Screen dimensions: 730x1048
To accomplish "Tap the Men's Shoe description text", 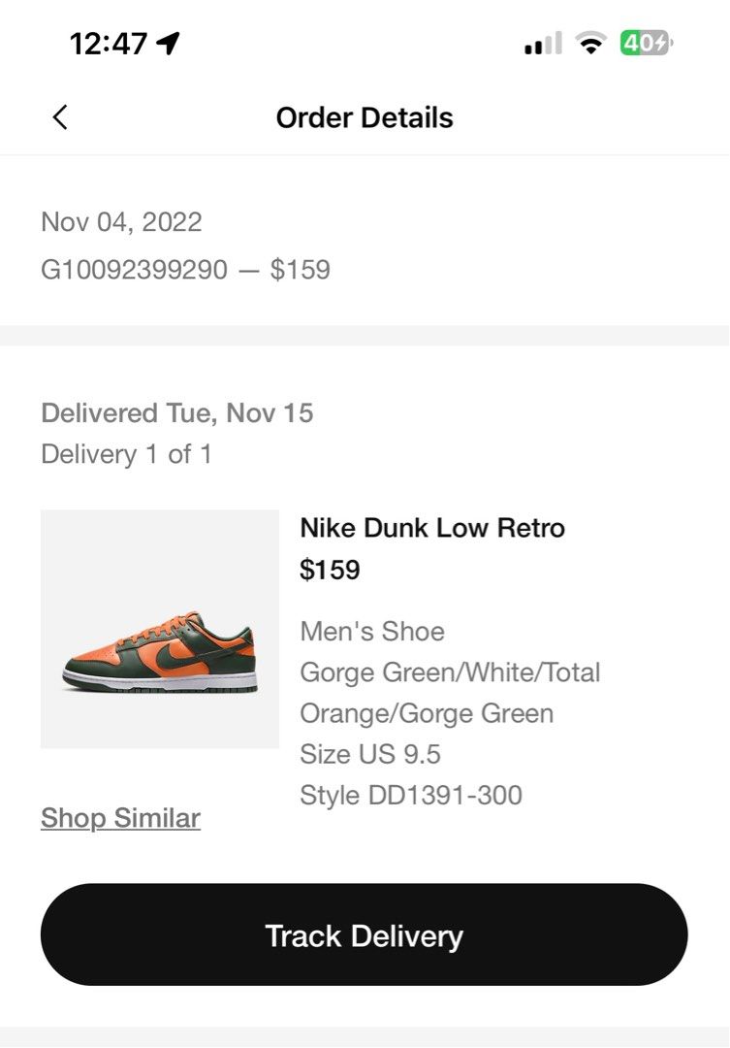I will point(372,631).
